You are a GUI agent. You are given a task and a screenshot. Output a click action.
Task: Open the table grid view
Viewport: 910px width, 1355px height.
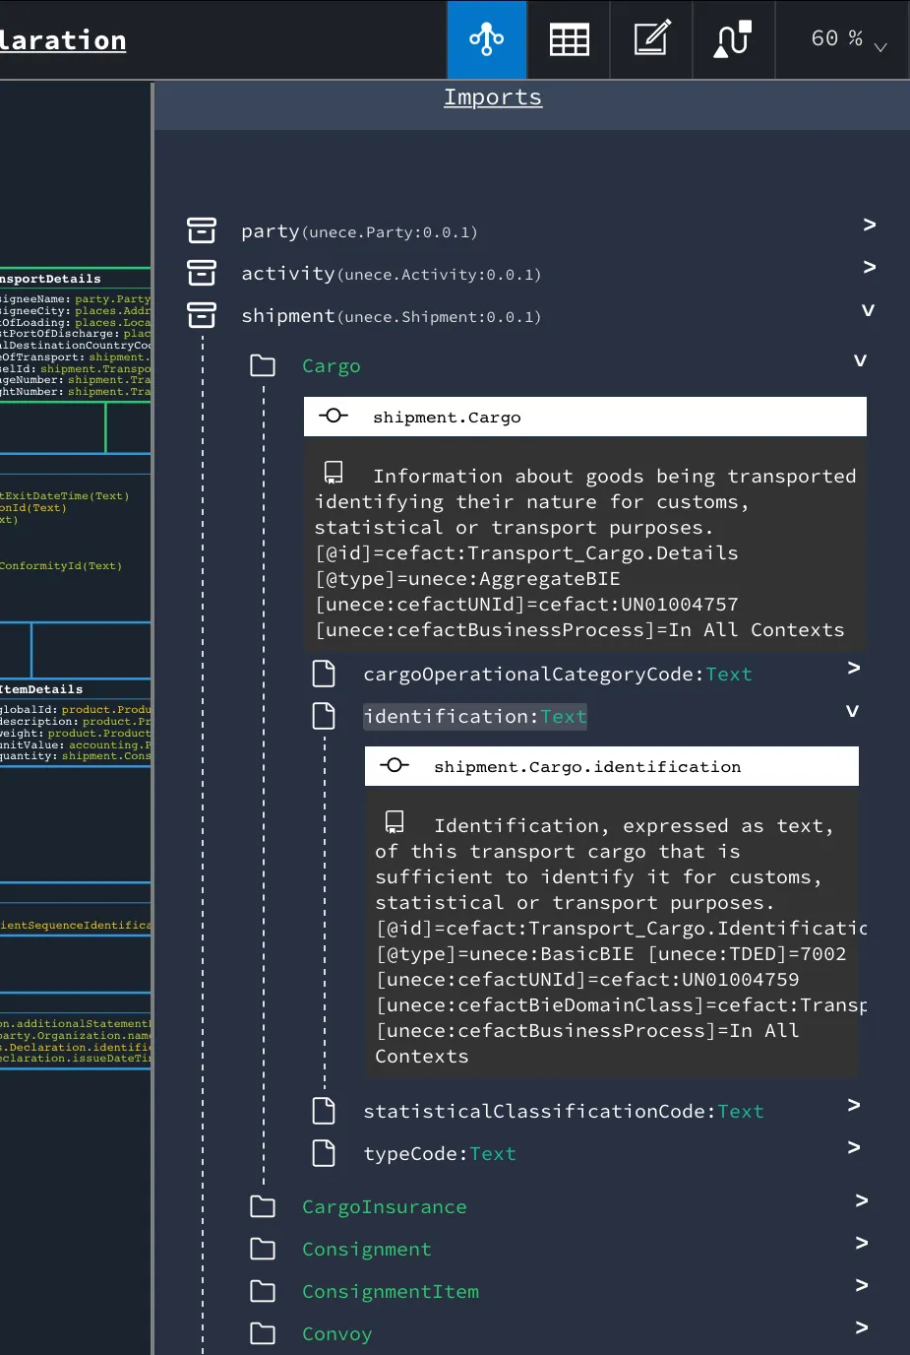[x=569, y=39]
